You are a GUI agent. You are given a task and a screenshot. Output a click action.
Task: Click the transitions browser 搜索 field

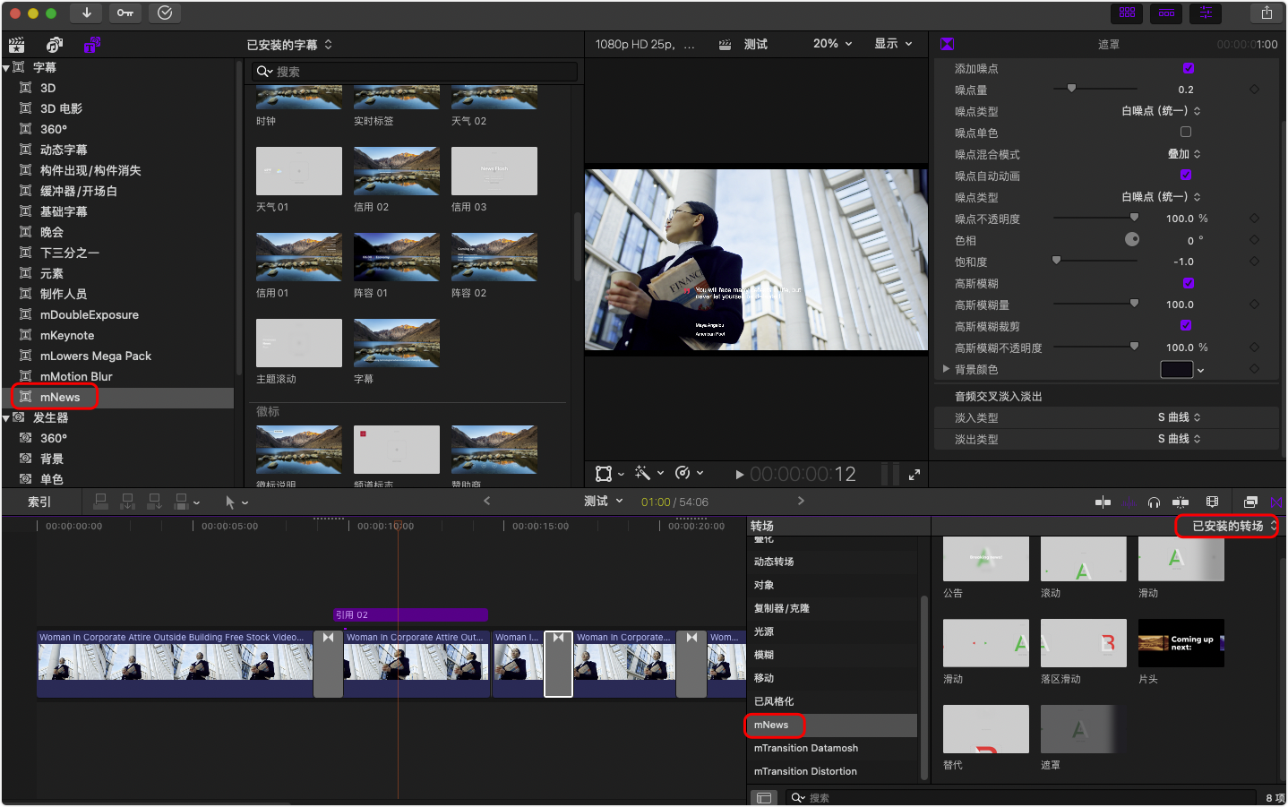pos(1021,797)
